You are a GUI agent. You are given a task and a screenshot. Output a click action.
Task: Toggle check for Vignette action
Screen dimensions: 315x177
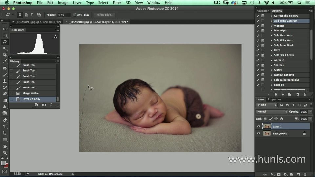pos(258,26)
